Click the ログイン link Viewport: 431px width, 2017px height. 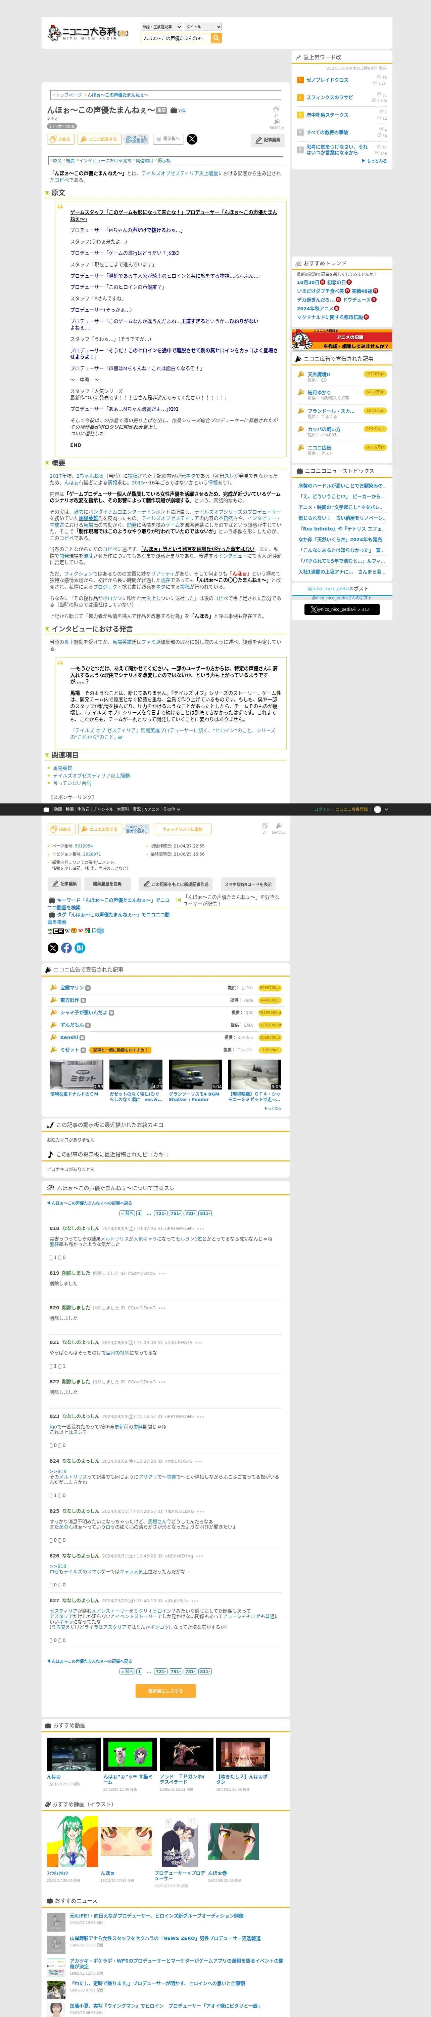point(322,809)
